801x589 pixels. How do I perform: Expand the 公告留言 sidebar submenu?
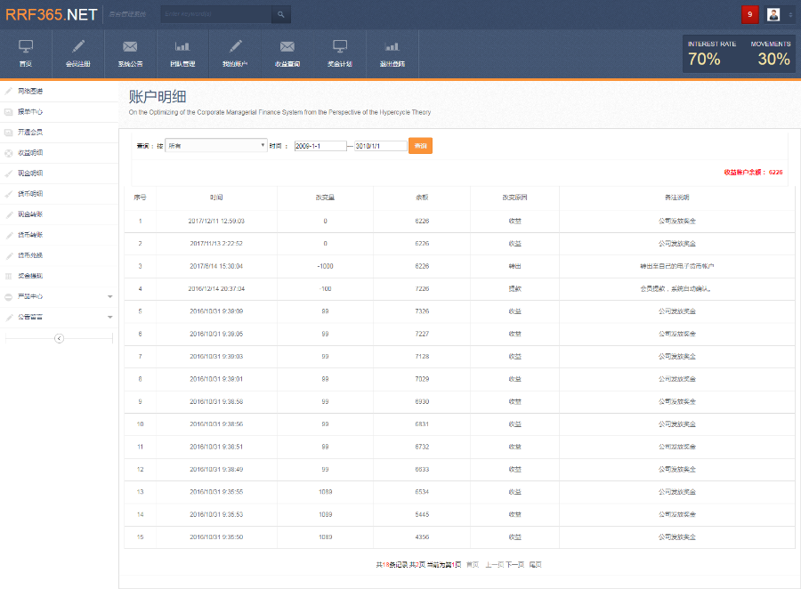[109, 317]
